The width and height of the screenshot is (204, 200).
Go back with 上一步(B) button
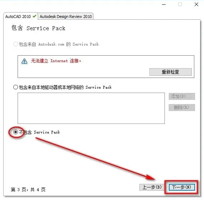pyautogui.click(x=152, y=187)
